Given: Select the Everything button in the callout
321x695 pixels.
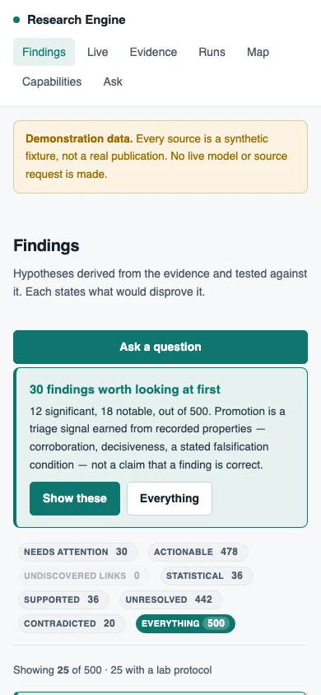Looking at the screenshot, I should (170, 498).
